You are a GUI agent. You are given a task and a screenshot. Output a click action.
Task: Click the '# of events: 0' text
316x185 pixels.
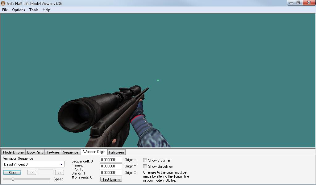[x=82, y=177]
